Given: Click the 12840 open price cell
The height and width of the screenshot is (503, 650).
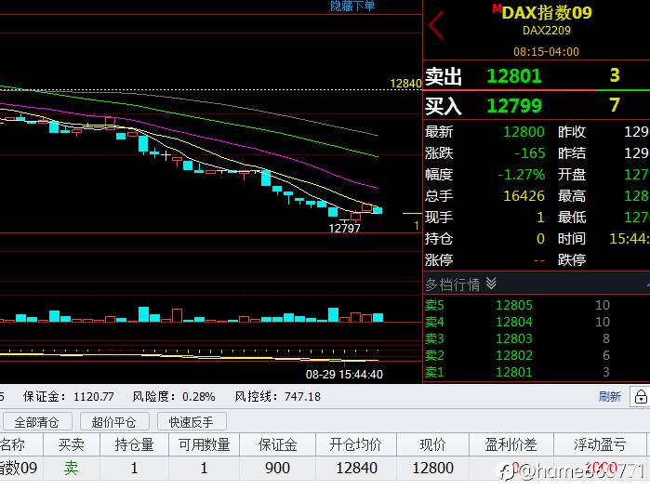Looking at the screenshot, I should tap(356, 469).
